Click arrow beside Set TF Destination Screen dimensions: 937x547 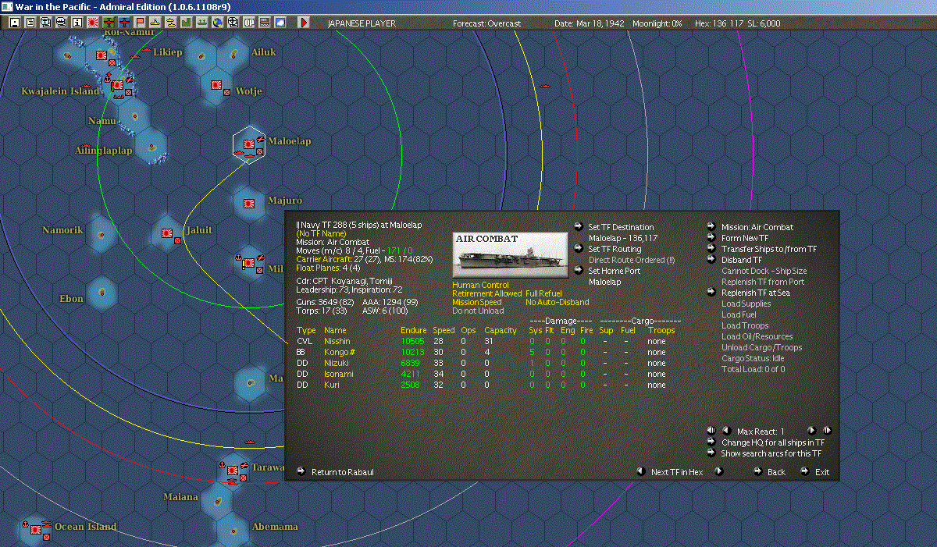tap(578, 227)
